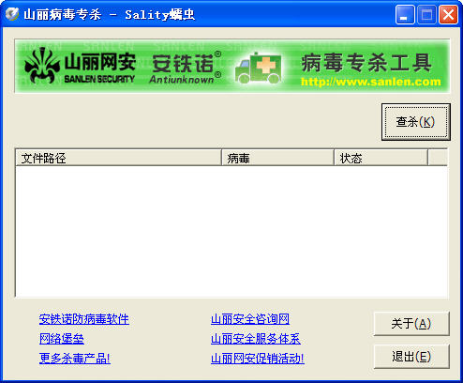Click the disabled maximize button
This screenshot has width=463, height=383.
click(x=426, y=14)
